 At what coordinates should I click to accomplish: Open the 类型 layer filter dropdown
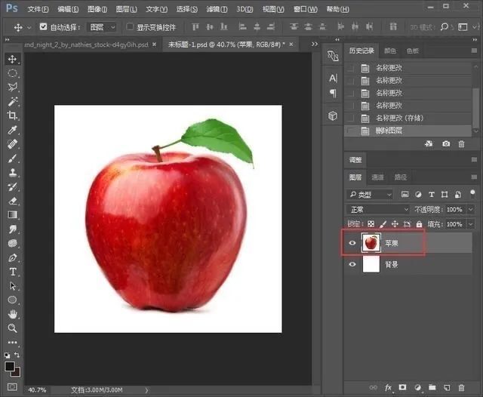369,195
